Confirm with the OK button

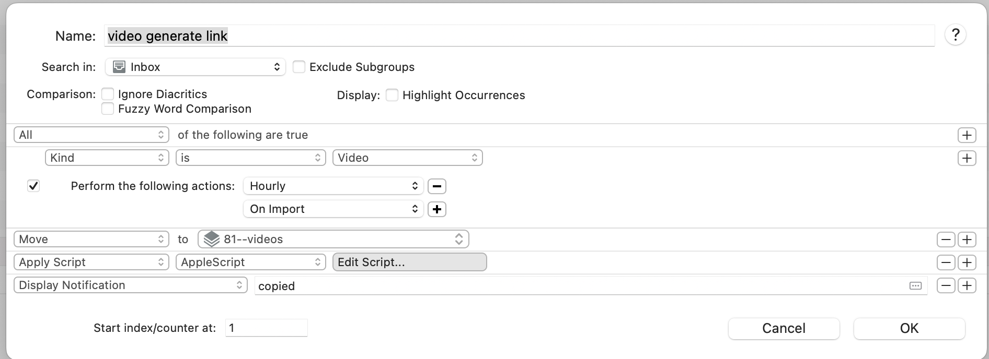point(909,328)
